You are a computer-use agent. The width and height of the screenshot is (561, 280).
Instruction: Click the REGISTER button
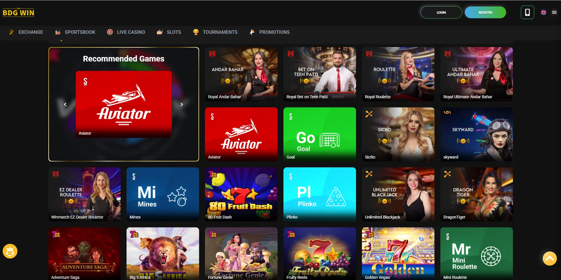pos(485,12)
